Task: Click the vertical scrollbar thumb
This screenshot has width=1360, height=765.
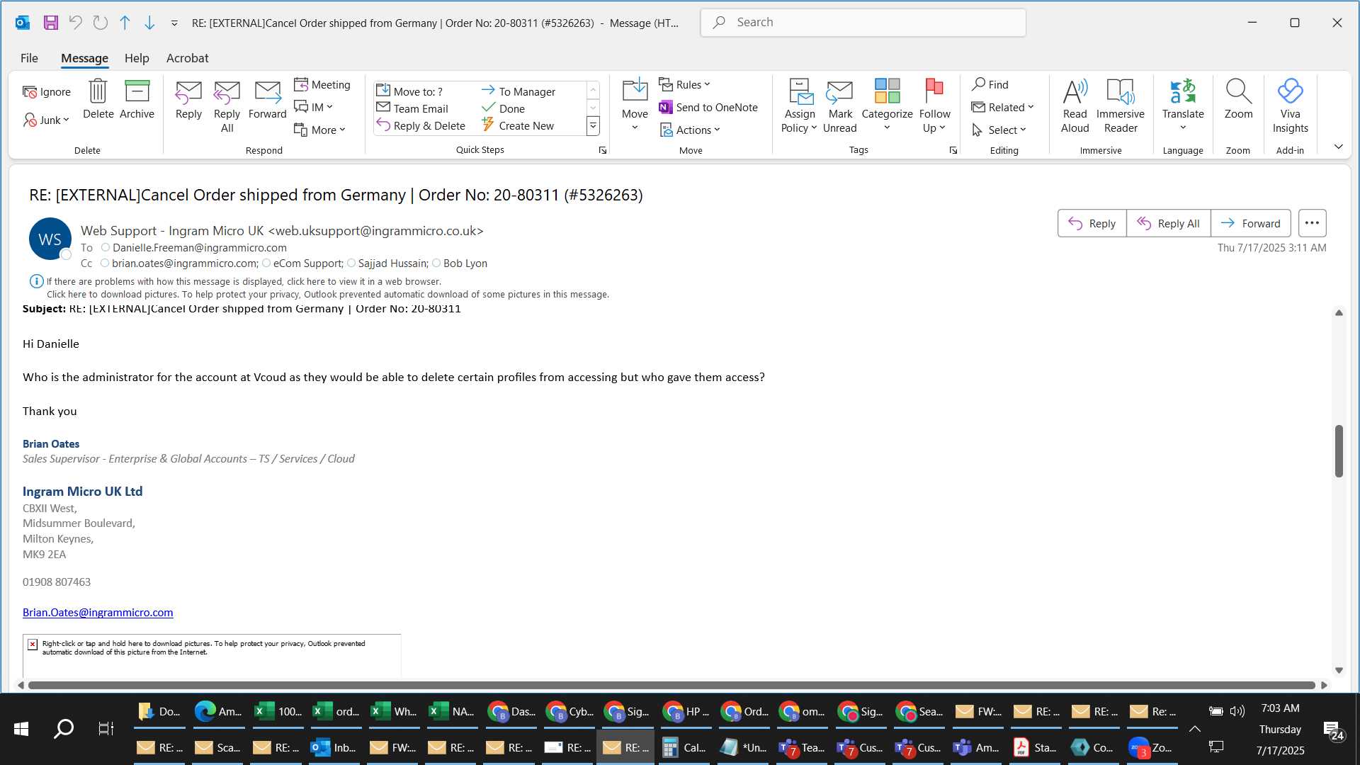Action: point(1339,450)
